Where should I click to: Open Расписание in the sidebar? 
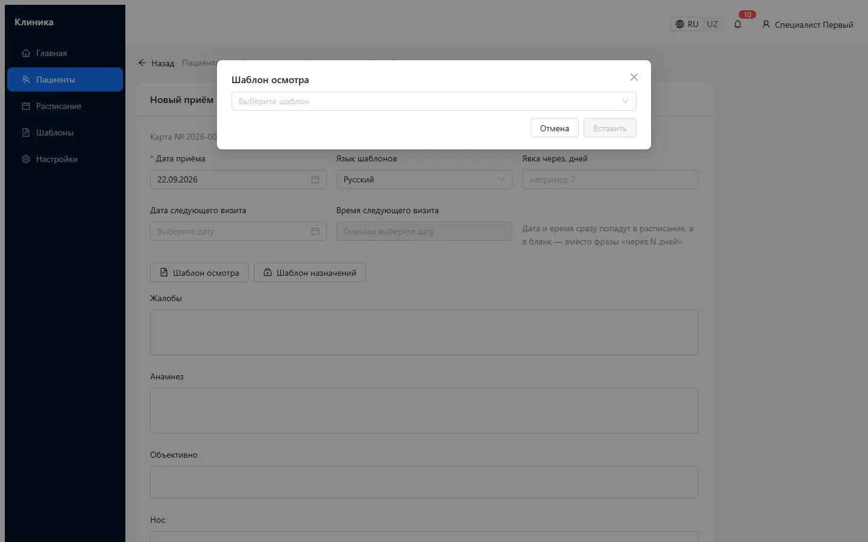tap(65, 106)
